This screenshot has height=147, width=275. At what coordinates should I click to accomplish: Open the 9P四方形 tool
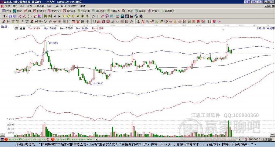(x=54, y=11)
